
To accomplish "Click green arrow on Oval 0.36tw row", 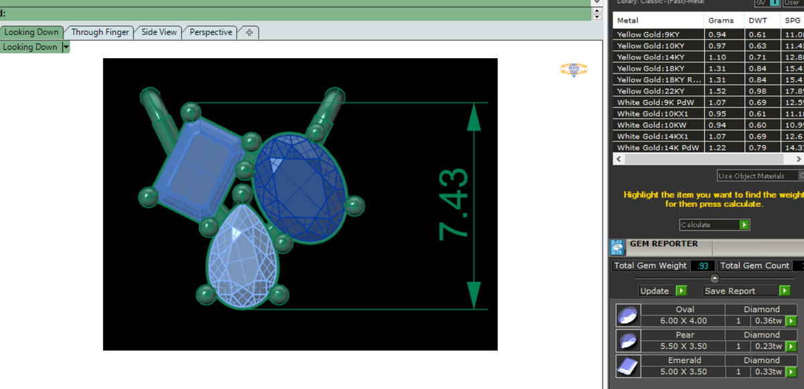I will pos(791,321).
